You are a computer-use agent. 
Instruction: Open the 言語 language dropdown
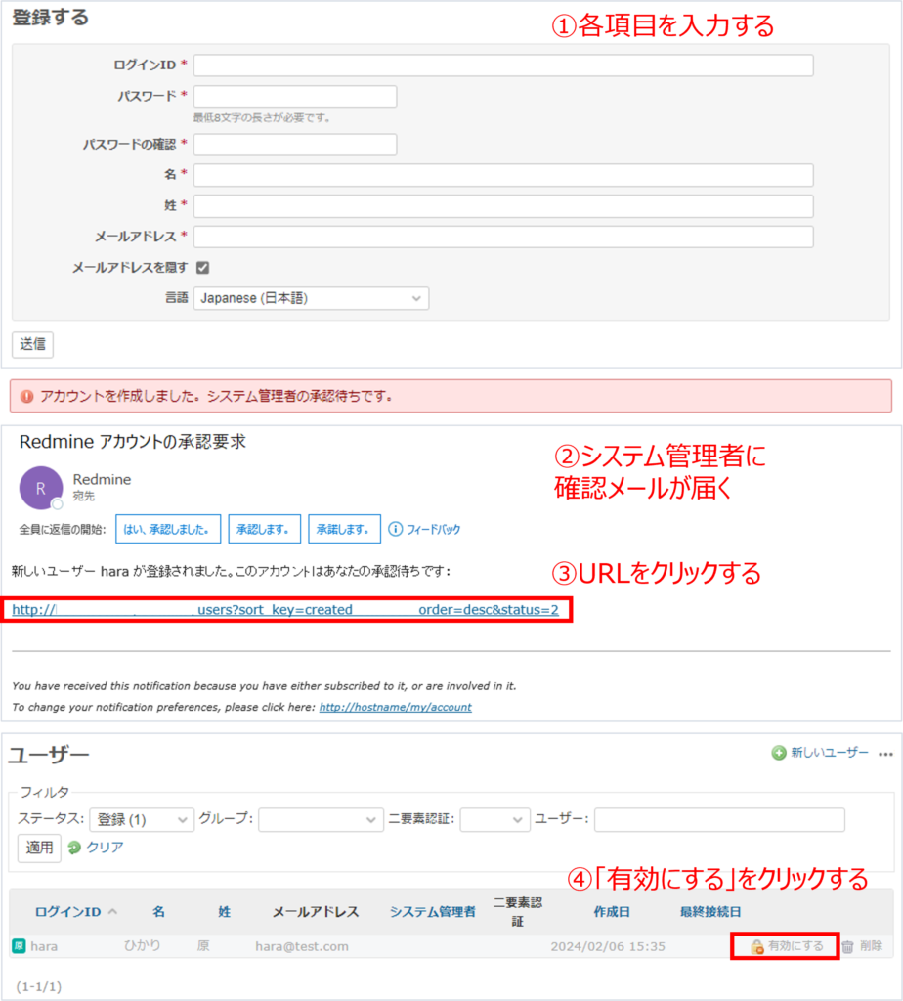point(310,298)
